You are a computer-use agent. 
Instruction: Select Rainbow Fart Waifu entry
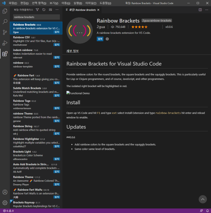[x=36, y=193]
